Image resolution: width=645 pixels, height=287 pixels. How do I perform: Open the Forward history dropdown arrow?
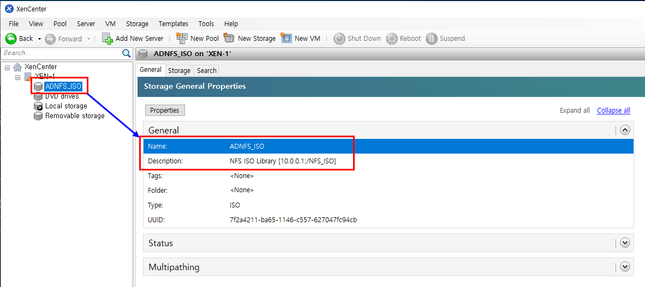pyautogui.click(x=88, y=39)
